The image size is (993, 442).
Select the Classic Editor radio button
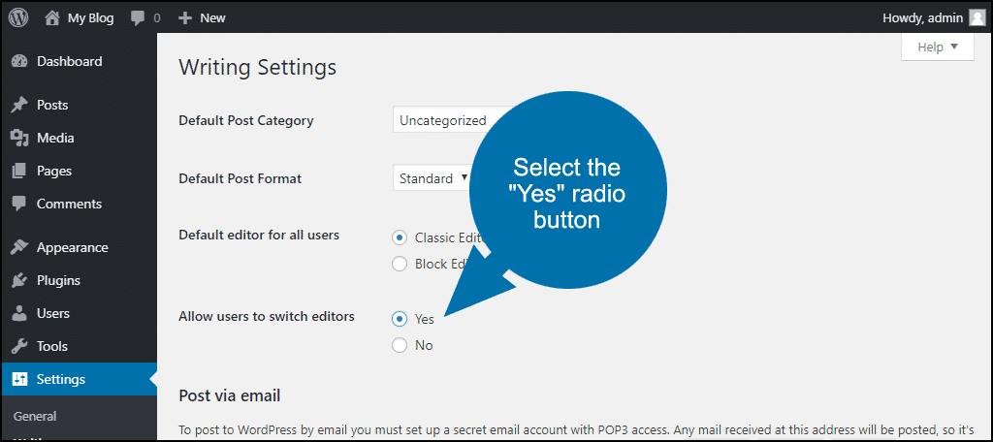399,238
